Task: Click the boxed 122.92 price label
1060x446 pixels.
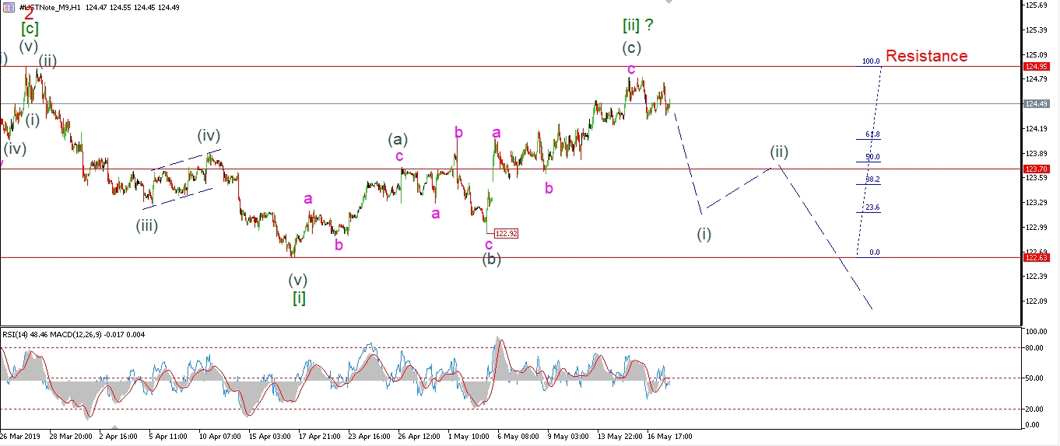Action: (506, 232)
